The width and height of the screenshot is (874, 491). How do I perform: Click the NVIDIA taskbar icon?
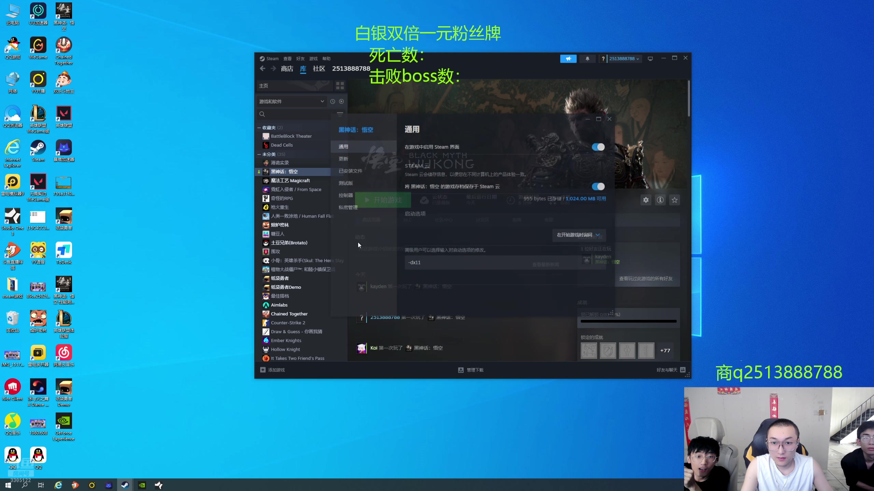pyautogui.click(x=142, y=485)
